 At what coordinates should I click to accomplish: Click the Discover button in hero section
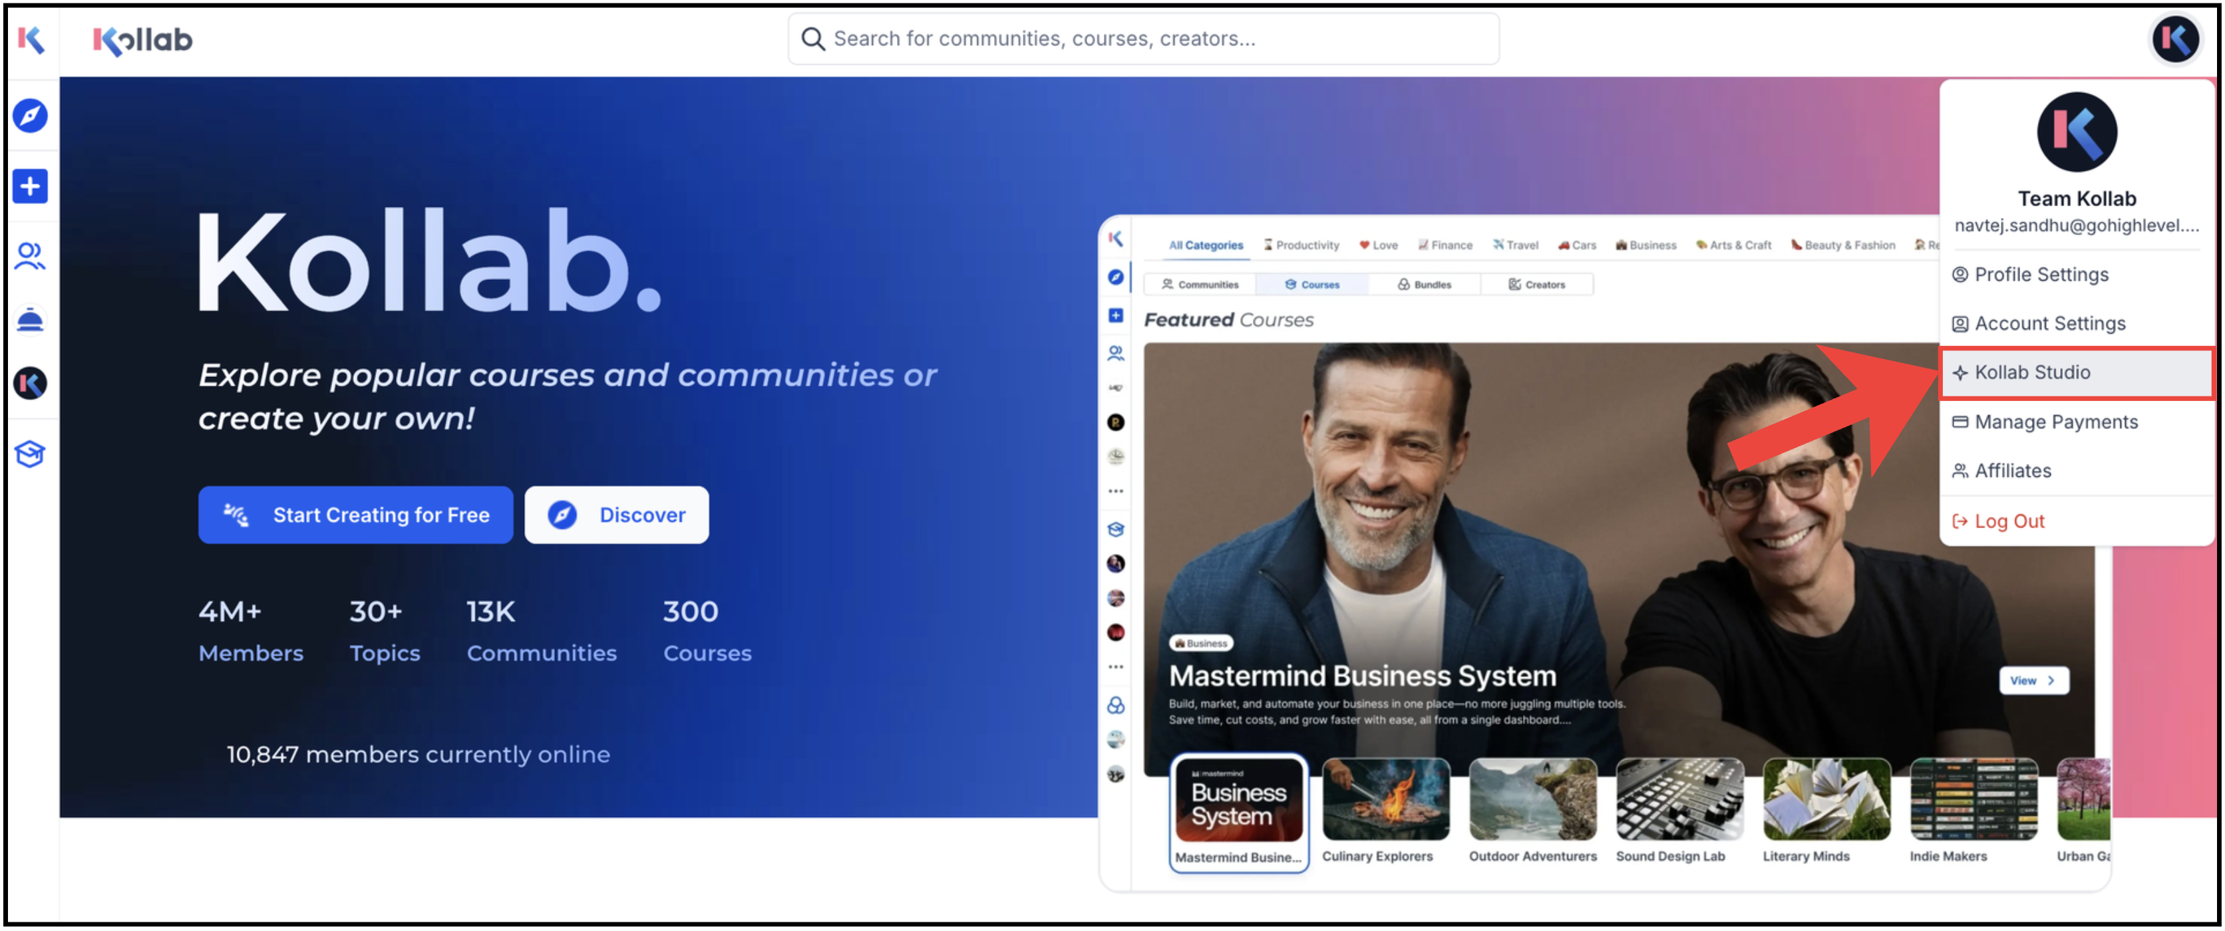(617, 515)
